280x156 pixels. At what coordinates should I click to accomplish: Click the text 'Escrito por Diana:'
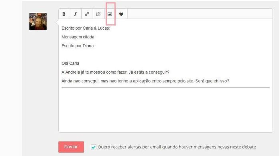click(78, 46)
